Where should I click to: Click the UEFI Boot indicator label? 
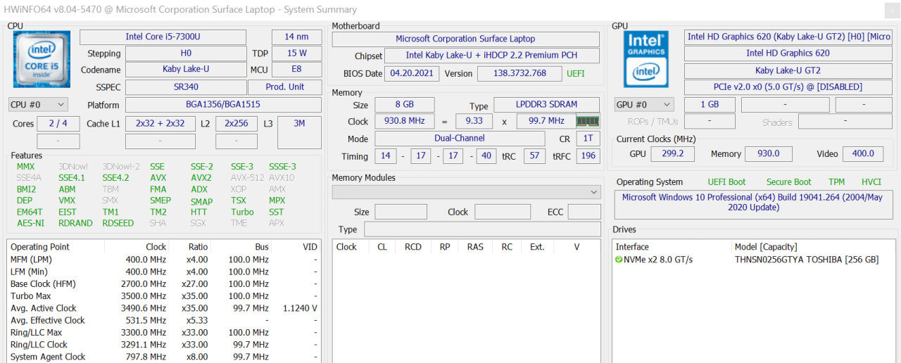pos(726,181)
